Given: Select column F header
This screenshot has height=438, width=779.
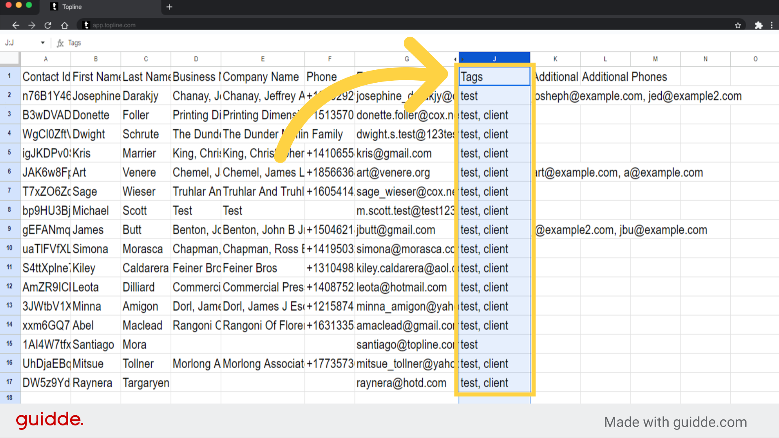Looking at the screenshot, I should point(330,59).
